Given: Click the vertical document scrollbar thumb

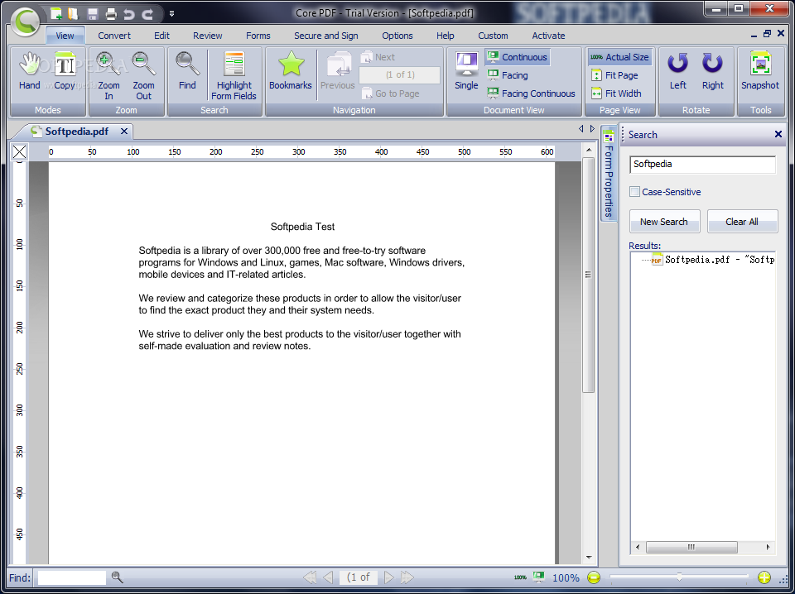Looking at the screenshot, I should 588,275.
